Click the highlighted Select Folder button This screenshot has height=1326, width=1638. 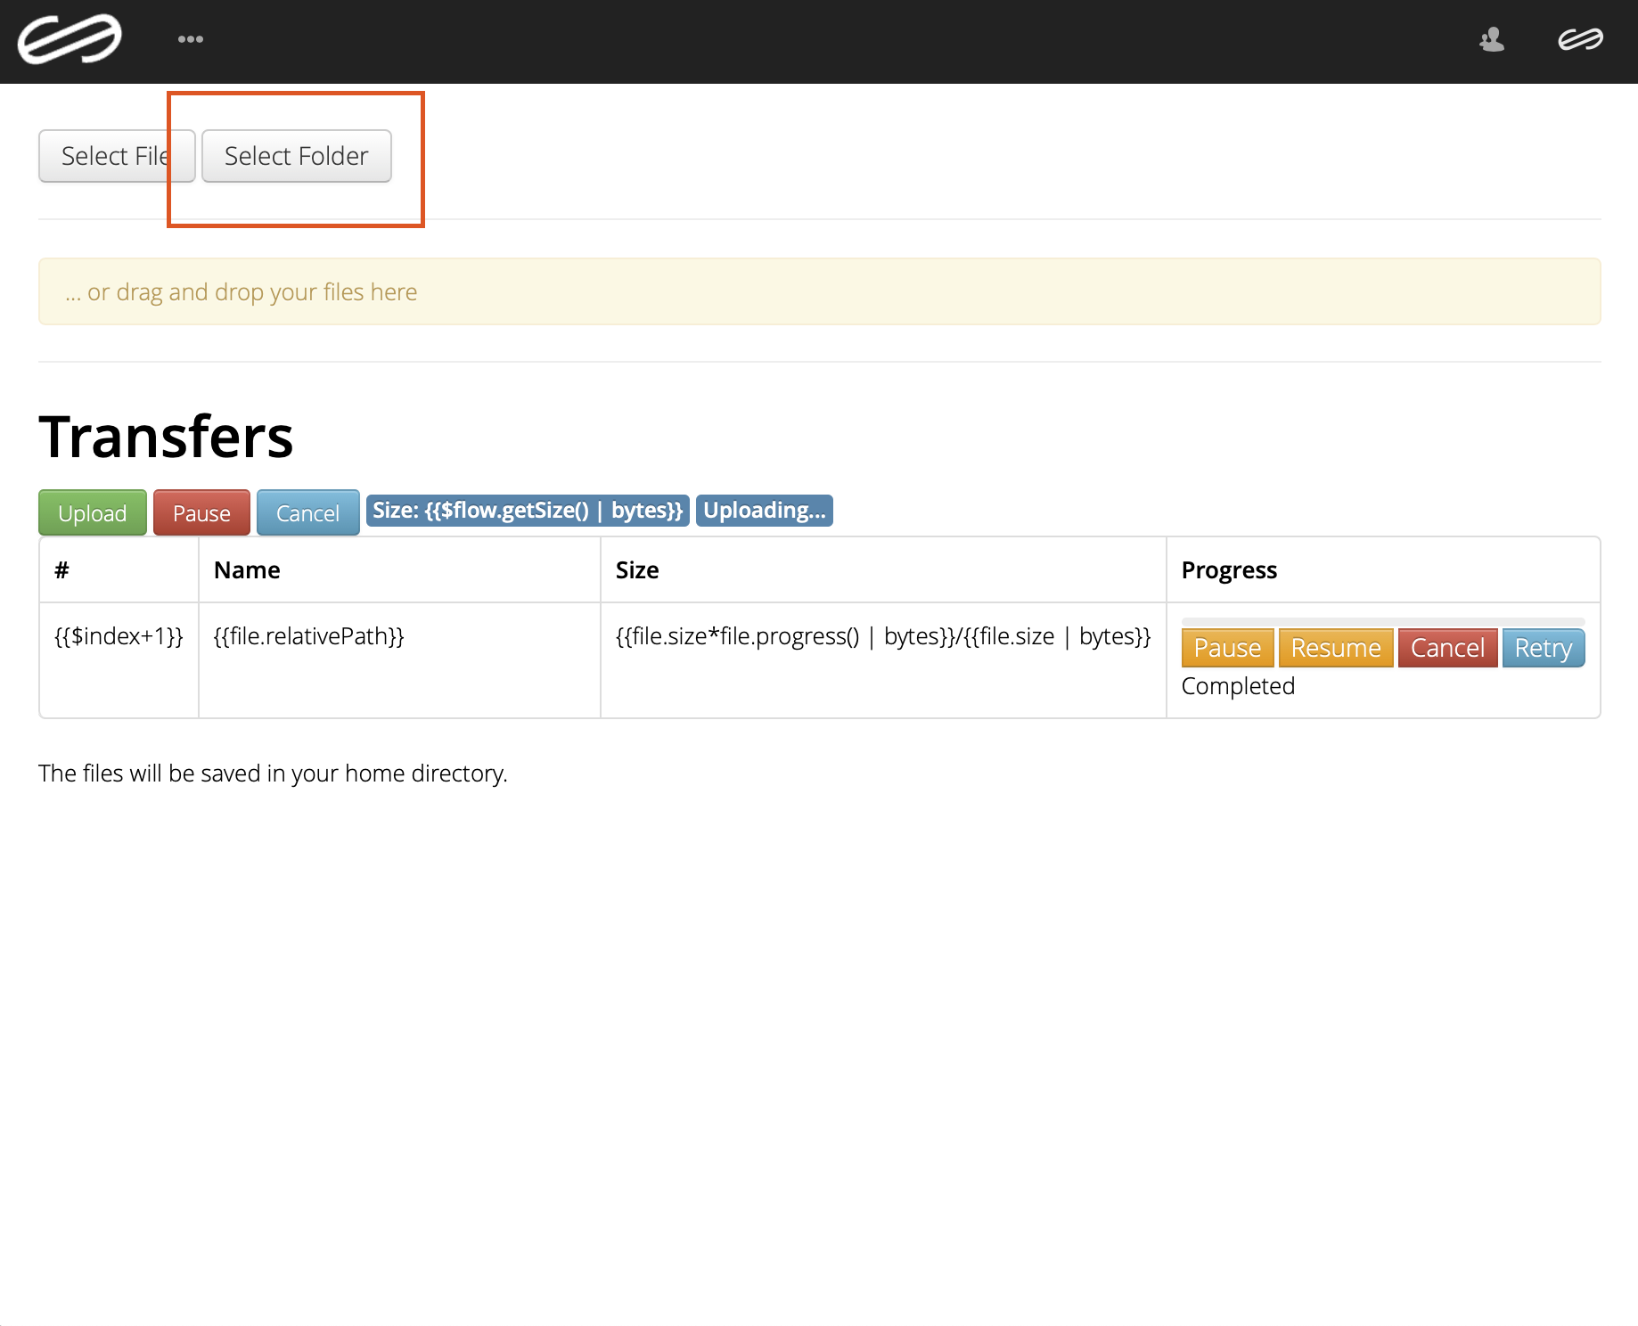tap(295, 156)
